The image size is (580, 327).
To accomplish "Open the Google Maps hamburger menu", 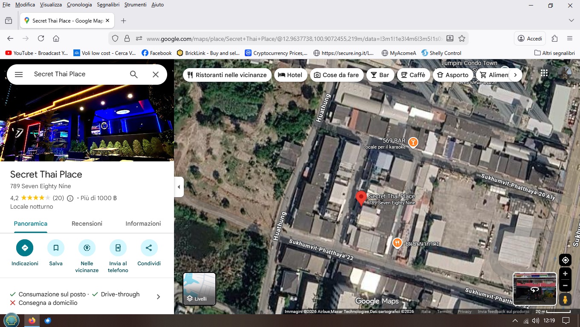I will click(x=19, y=75).
